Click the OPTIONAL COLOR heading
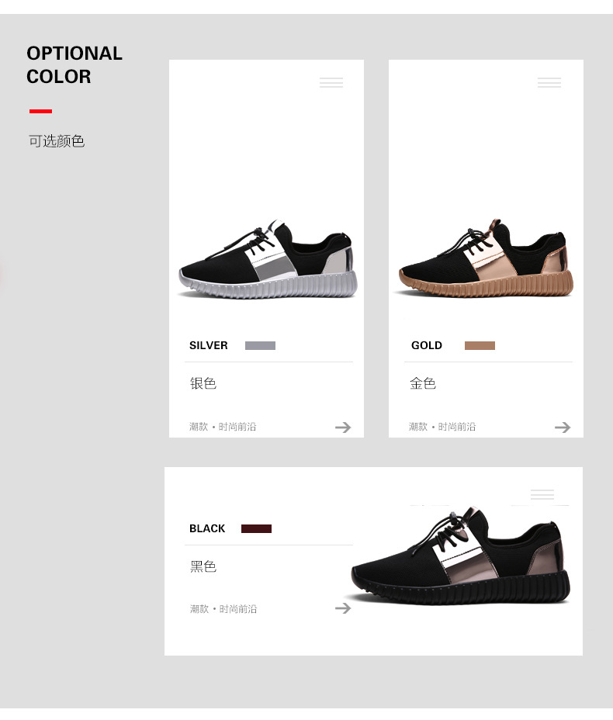613x720 pixels. pyautogui.click(x=74, y=64)
